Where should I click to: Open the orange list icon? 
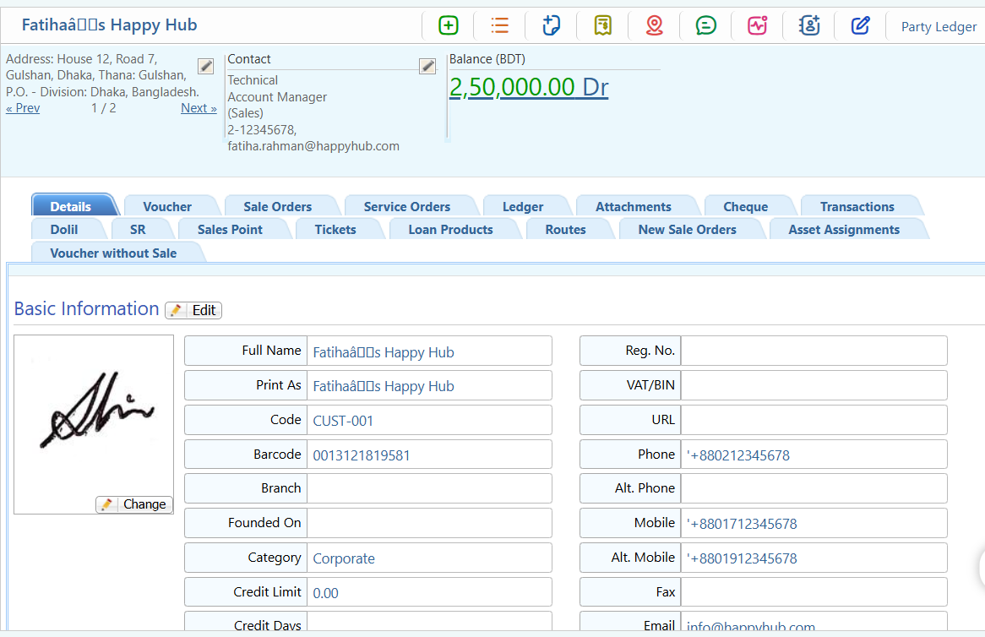(x=499, y=25)
